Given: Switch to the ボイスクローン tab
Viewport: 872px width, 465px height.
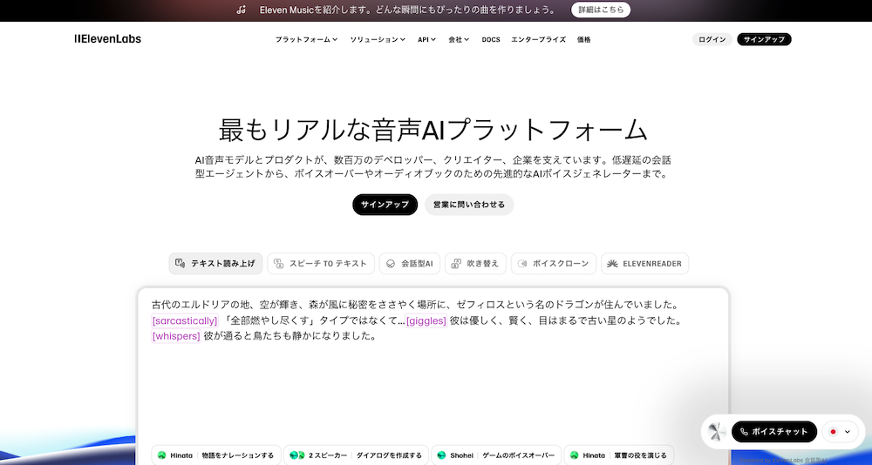Looking at the screenshot, I should pos(554,264).
